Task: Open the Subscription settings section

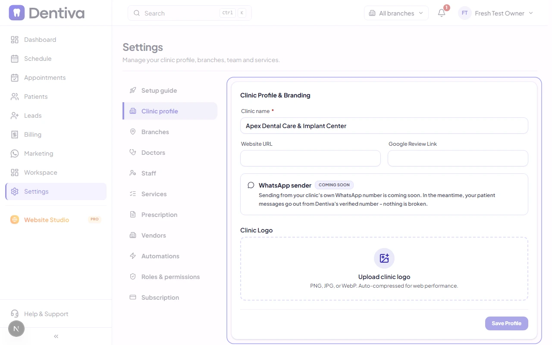Action: click(x=170, y=298)
